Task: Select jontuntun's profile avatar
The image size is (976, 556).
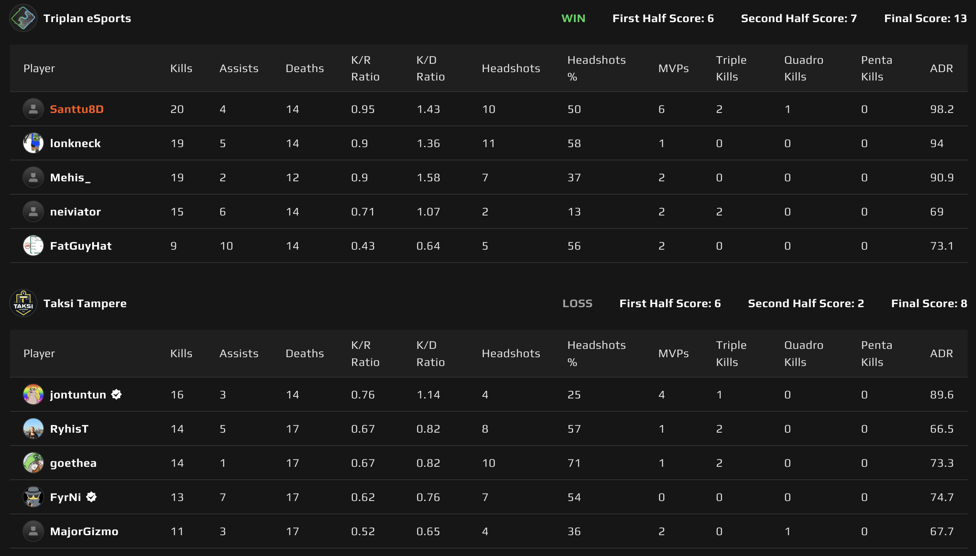Action: [33, 395]
